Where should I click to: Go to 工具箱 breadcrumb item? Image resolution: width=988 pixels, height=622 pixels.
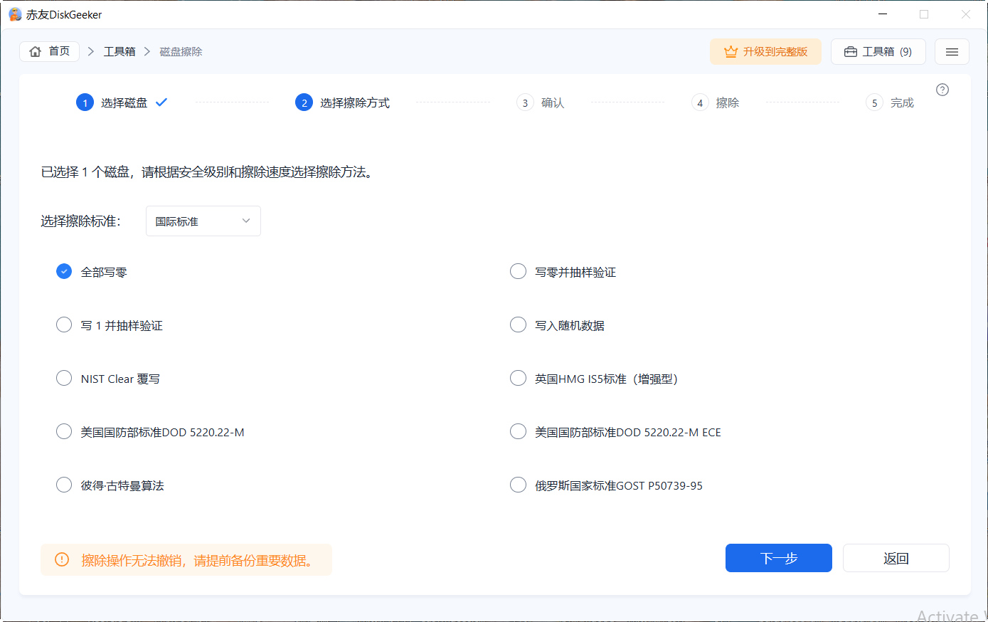pos(119,52)
